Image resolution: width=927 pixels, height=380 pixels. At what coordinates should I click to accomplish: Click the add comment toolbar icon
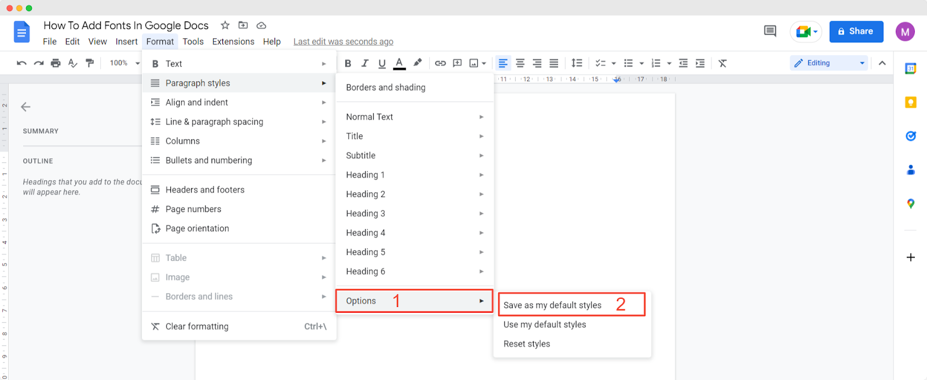pyautogui.click(x=457, y=63)
